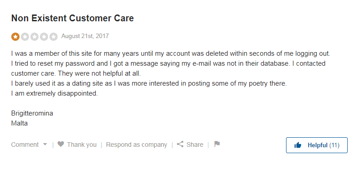Click the Malta location text
Image resolution: width=359 pixels, height=169 pixels.
pos(19,123)
